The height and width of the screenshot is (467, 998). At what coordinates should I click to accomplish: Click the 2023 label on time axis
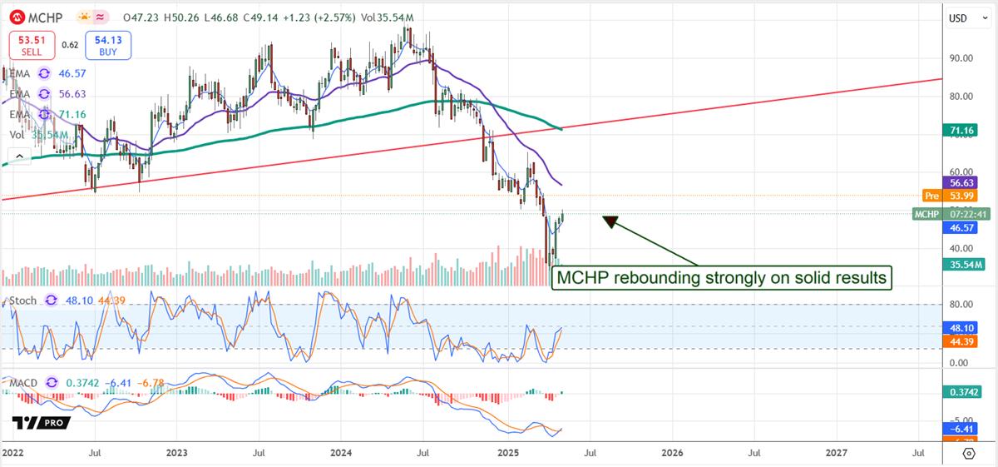tap(179, 454)
